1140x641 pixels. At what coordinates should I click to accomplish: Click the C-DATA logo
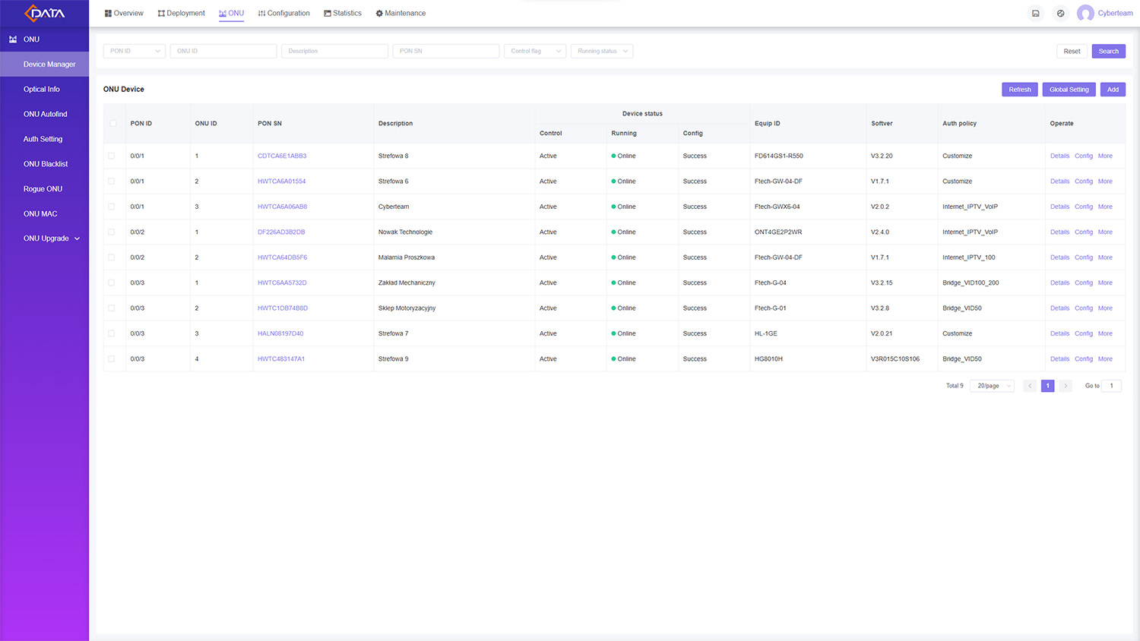tap(44, 13)
